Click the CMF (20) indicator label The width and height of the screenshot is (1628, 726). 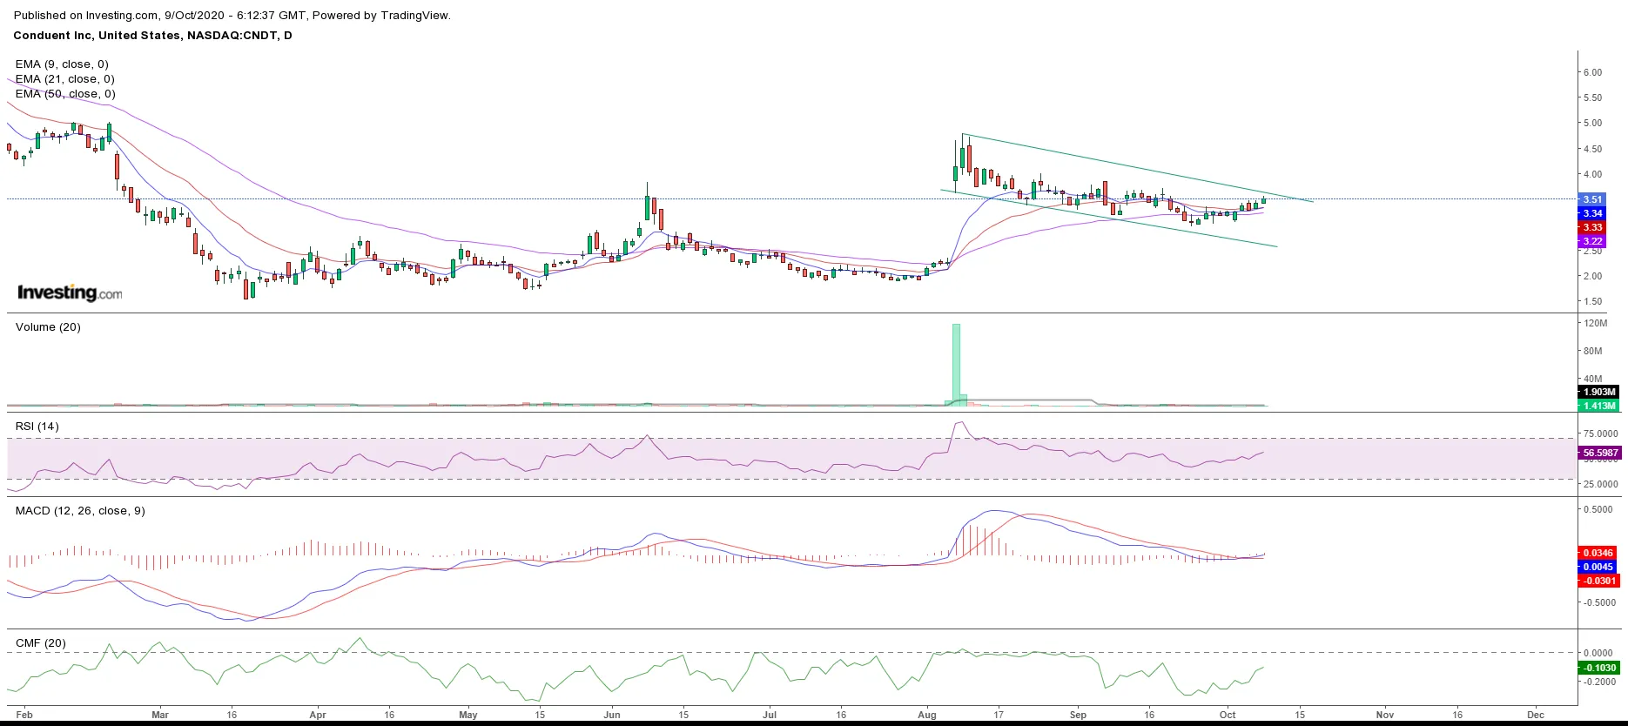41,643
